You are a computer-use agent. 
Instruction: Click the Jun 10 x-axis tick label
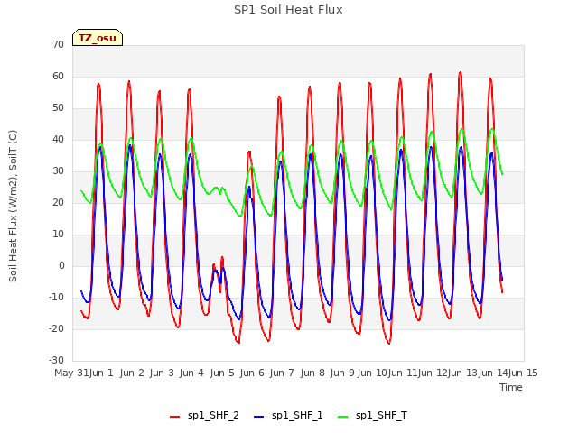[372, 373]
